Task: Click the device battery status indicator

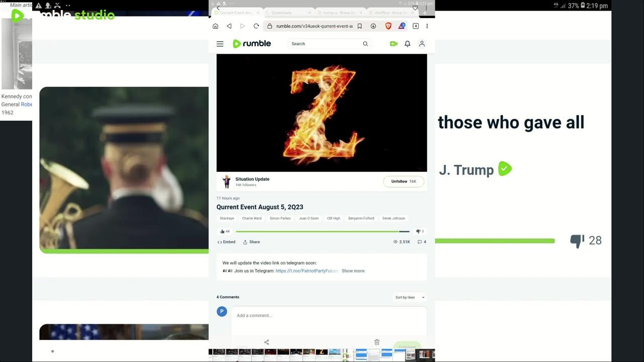Action: click(x=582, y=6)
